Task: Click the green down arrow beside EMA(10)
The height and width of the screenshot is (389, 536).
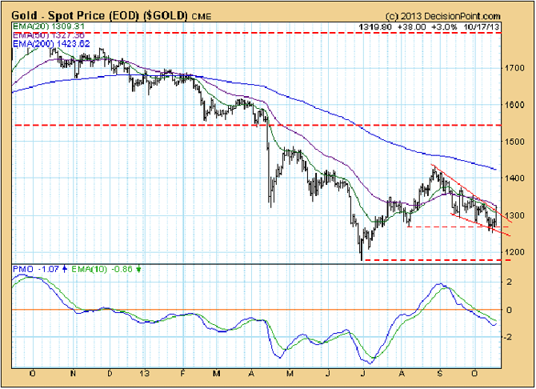Action: pos(138,269)
